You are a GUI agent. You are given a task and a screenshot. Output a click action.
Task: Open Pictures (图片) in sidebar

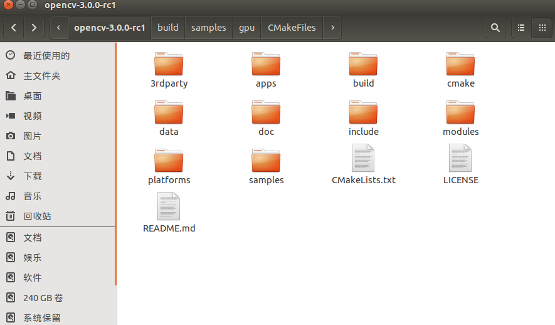(57, 136)
